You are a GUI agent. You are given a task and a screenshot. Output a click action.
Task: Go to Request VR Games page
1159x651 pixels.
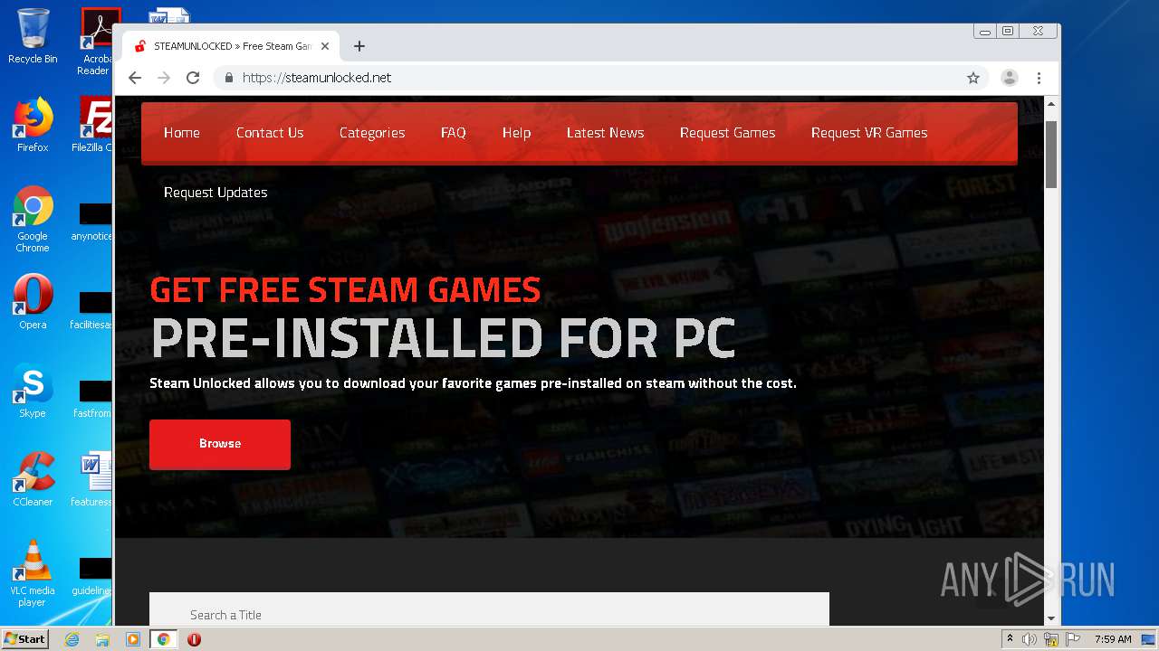869,133
